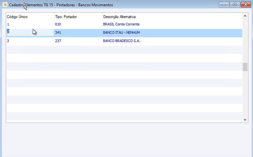The width and height of the screenshot is (253, 157).
Task: Click the scroll up arrow of the grid
Action: 245,16
